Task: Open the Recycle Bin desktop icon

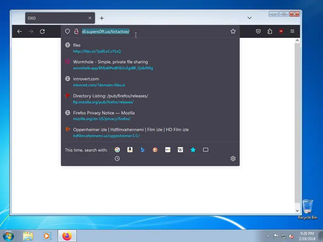Action: coord(308,209)
